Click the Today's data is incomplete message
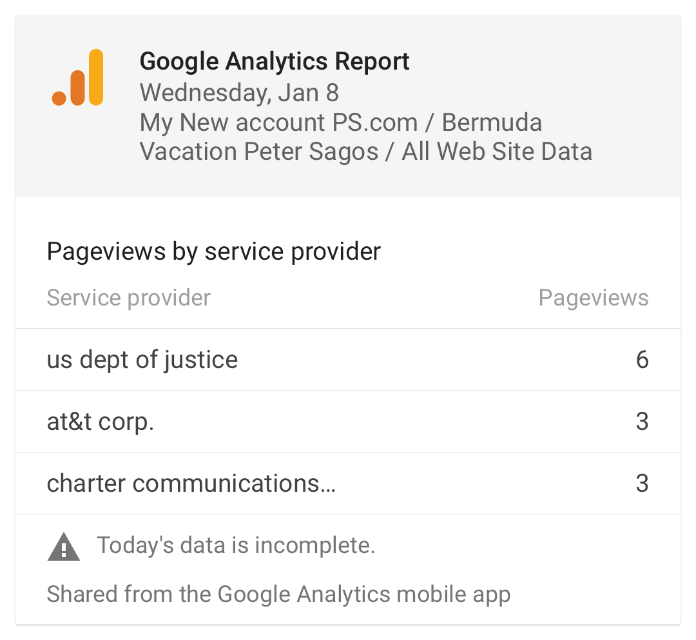696x640 pixels. (x=236, y=545)
